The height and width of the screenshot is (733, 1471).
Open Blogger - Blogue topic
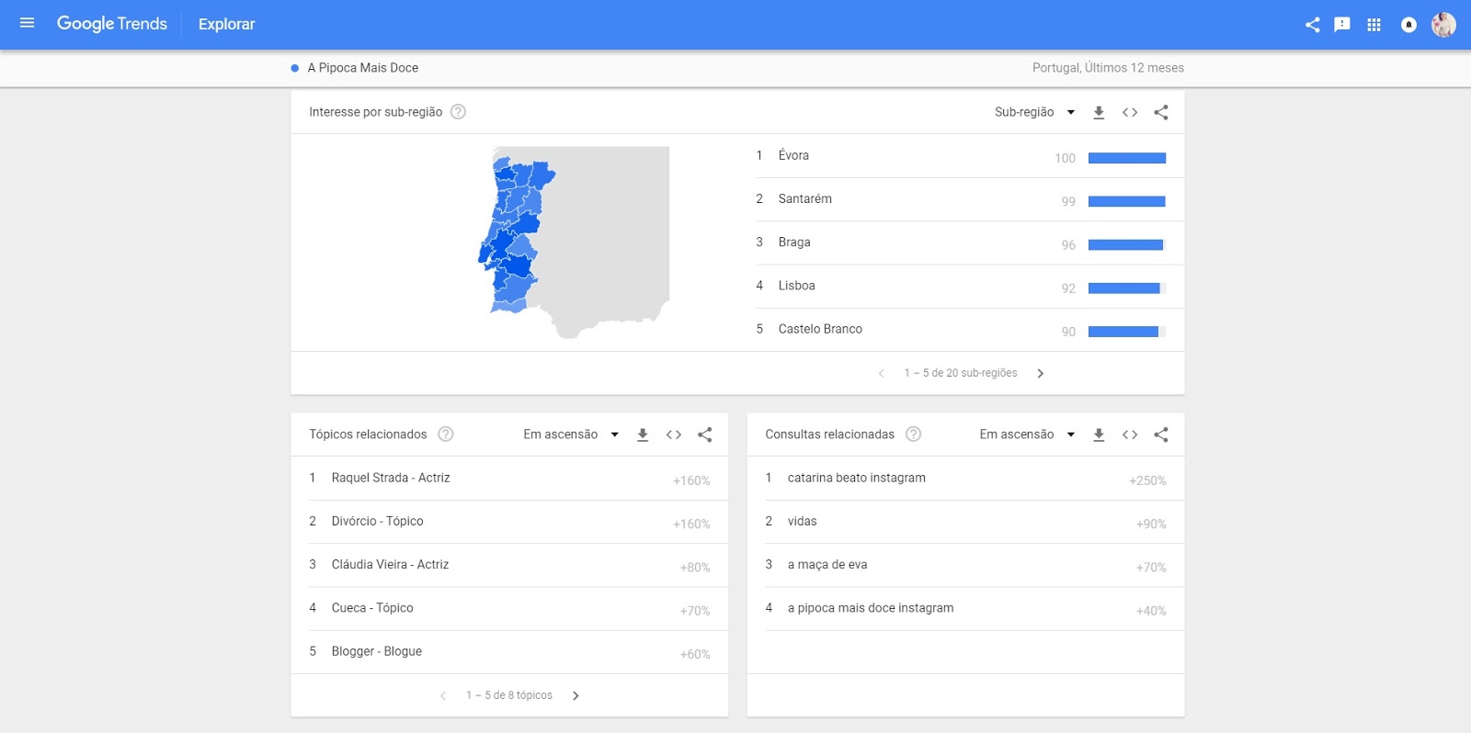[509, 651]
